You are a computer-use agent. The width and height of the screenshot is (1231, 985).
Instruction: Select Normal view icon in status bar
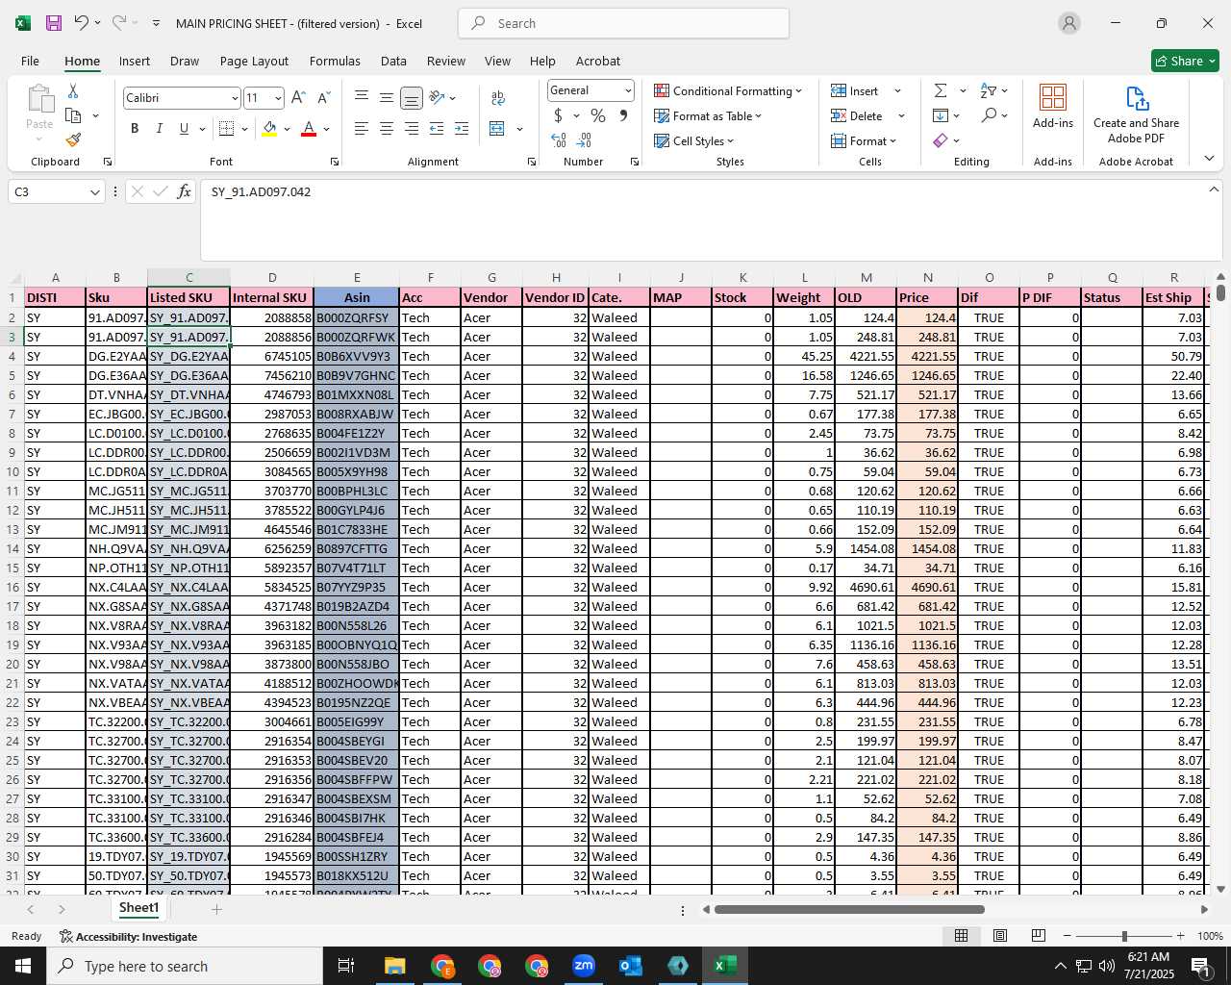[x=961, y=936]
